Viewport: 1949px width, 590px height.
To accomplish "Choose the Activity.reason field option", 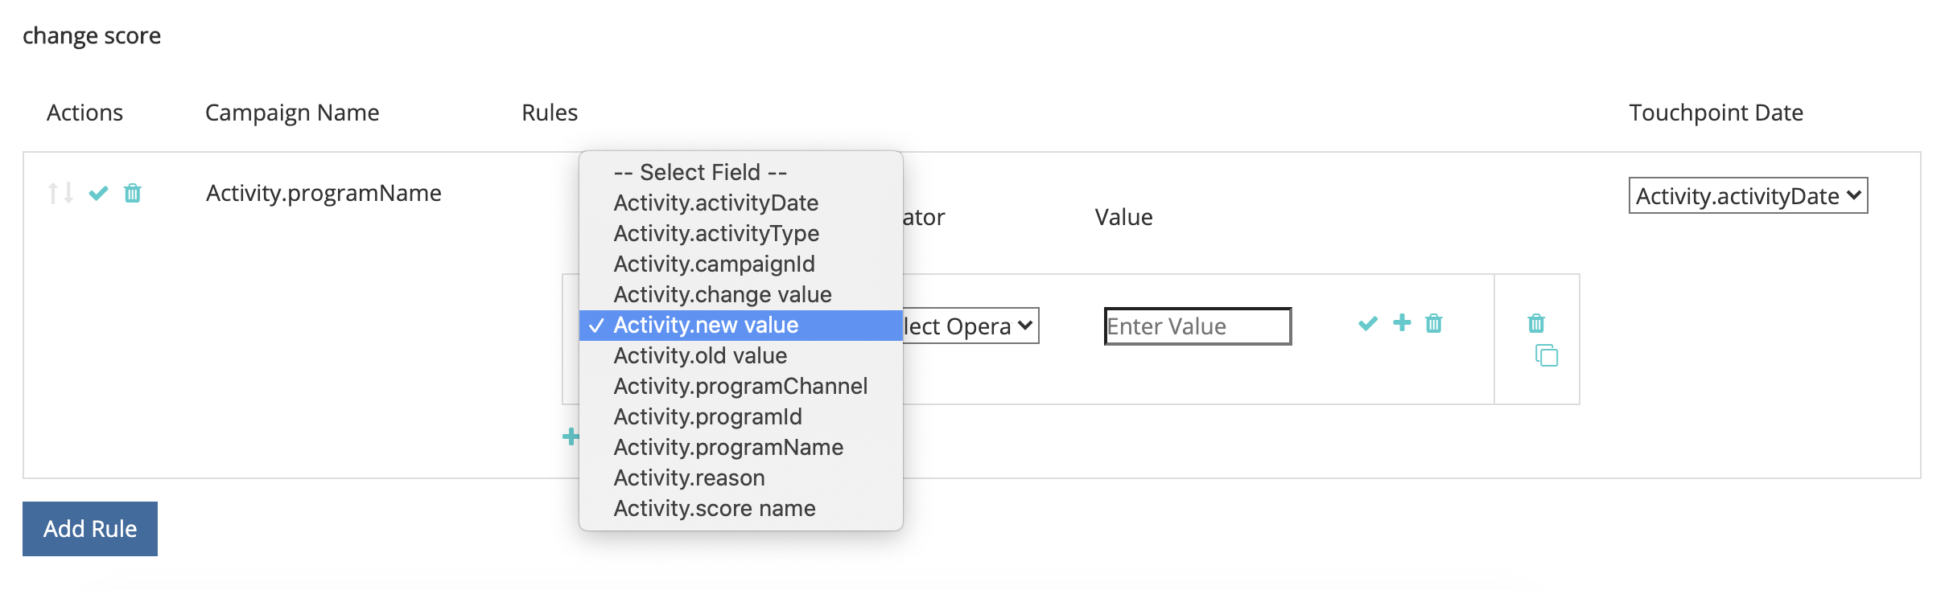I will [689, 477].
